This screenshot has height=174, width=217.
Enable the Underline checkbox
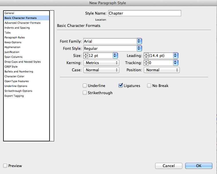tap(85, 86)
